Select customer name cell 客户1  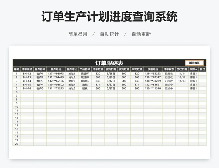click(40, 73)
